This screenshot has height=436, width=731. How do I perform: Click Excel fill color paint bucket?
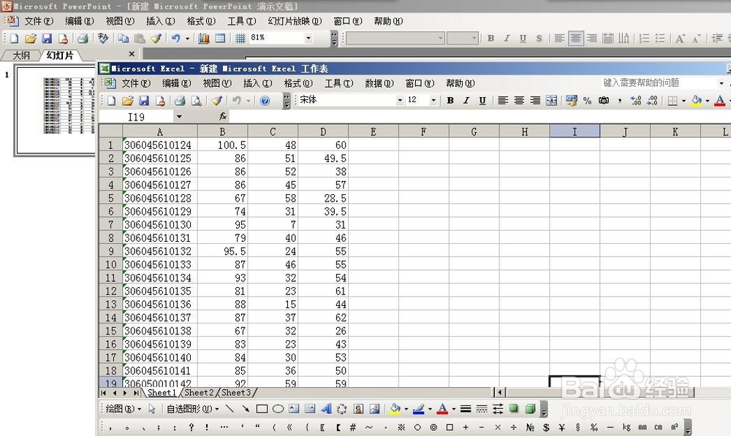click(x=697, y=100)
